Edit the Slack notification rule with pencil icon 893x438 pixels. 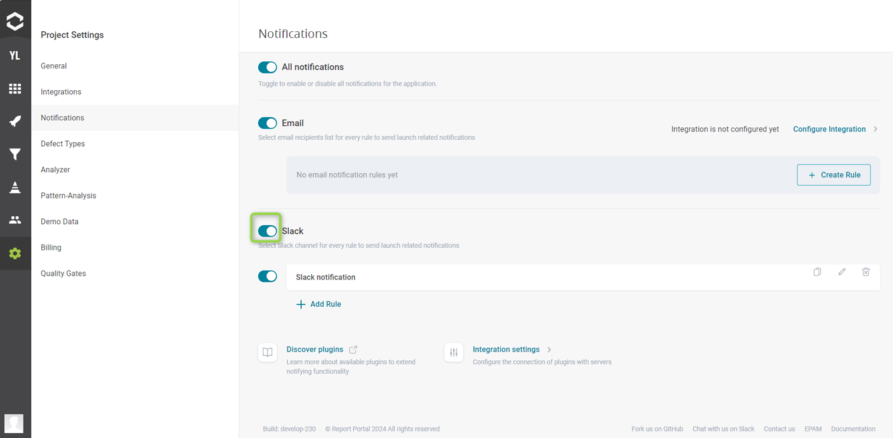click(x=842, y=272)
